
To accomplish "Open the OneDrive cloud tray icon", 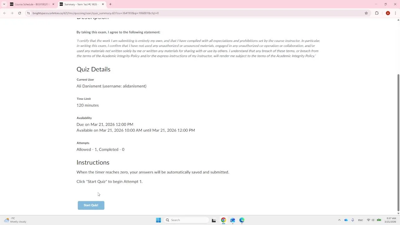I will (346, 220).
